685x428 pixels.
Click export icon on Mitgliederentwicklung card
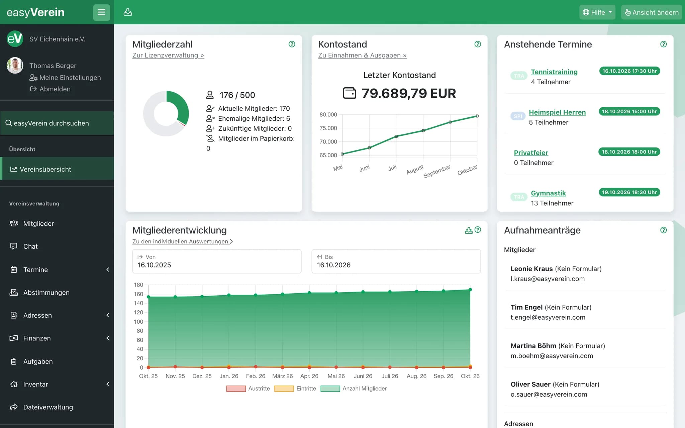pos(469,230)
